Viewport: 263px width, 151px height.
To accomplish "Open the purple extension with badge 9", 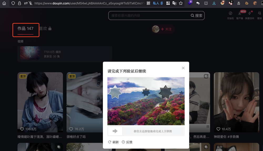I will click(190, 3).
